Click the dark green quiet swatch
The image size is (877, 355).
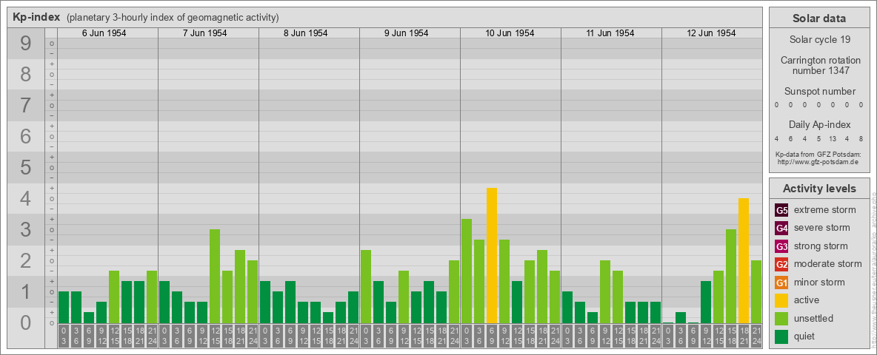[781, 337]
